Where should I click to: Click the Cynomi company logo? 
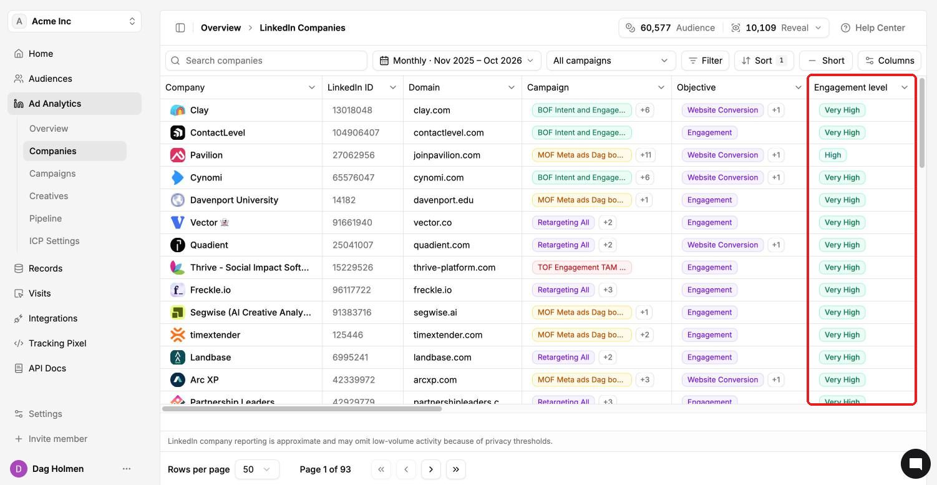[x=178, y=177]
